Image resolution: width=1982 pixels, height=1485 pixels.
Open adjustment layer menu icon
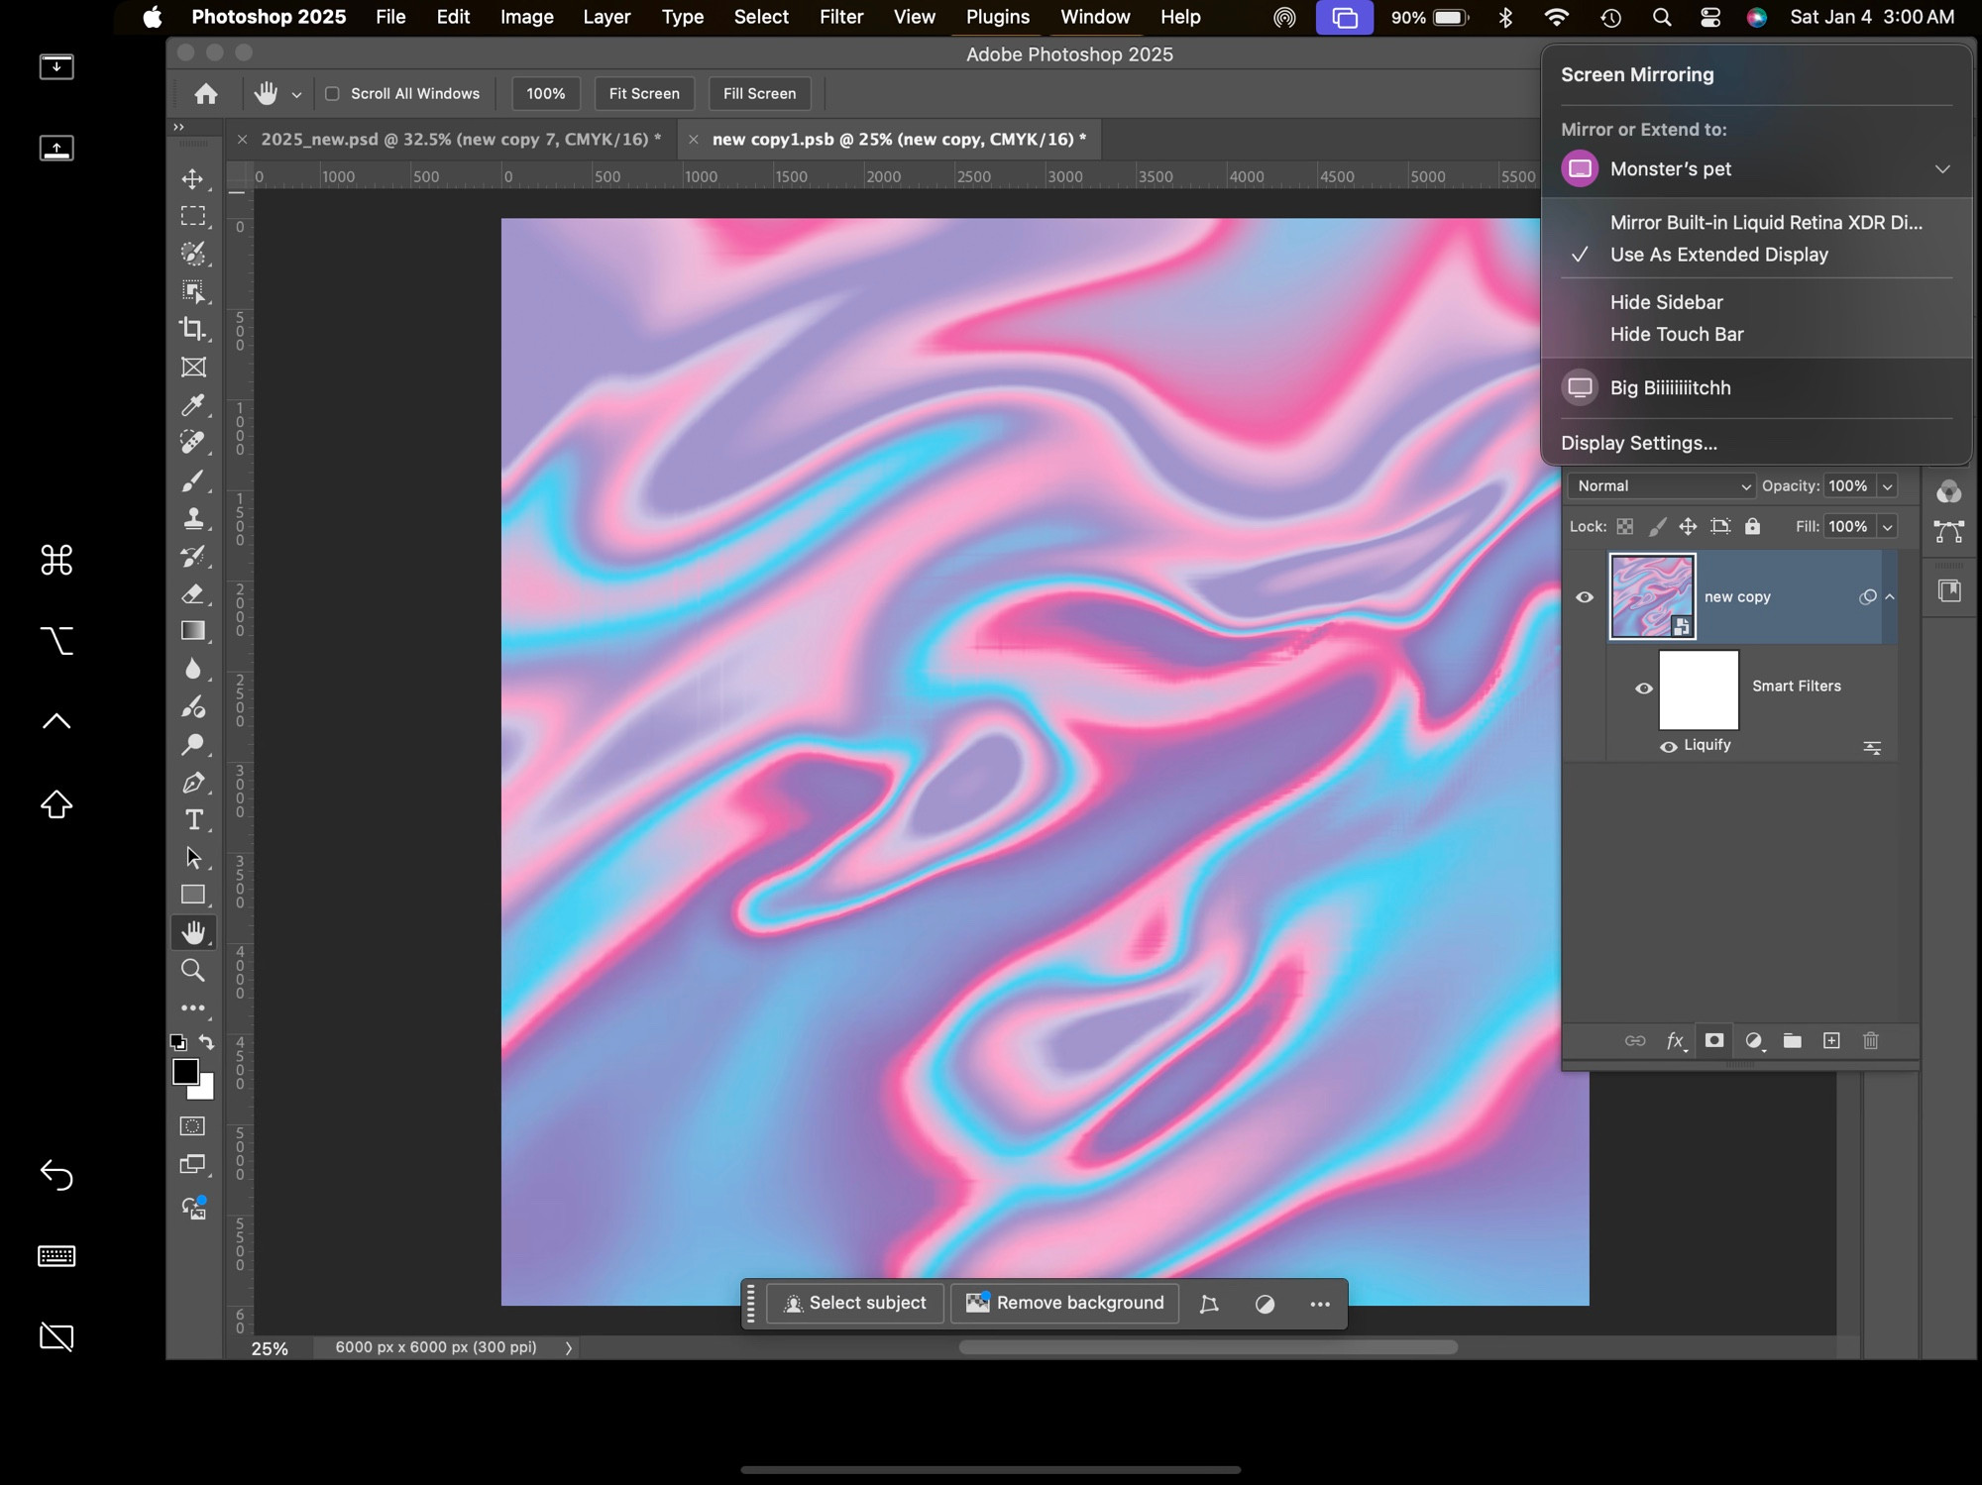1754,1040
